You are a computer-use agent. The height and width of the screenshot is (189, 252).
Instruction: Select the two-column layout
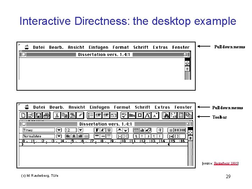pyautogui.click(x=176, y=130)
